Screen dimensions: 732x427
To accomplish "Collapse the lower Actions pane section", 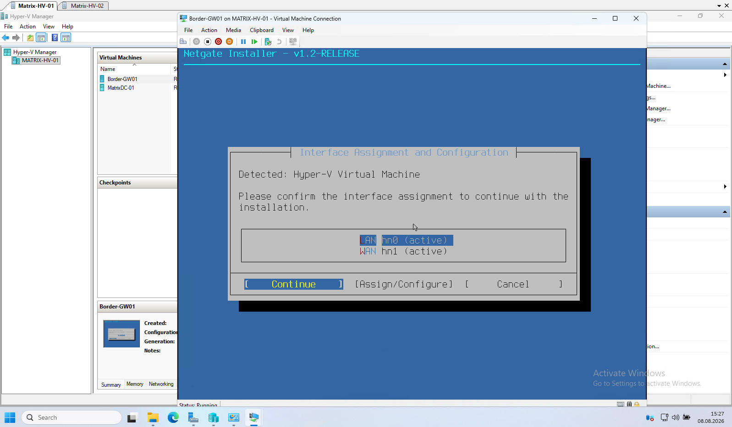I will tap(725, 211).
